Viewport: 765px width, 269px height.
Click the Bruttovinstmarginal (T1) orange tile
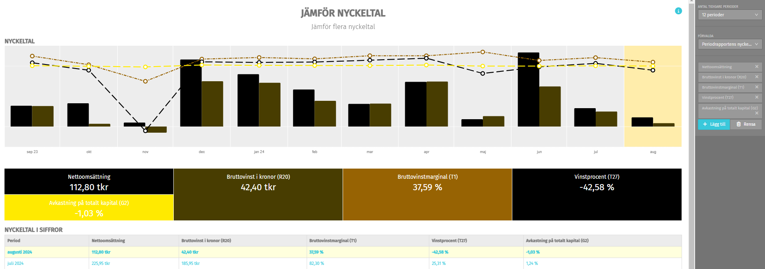(427, 194)
